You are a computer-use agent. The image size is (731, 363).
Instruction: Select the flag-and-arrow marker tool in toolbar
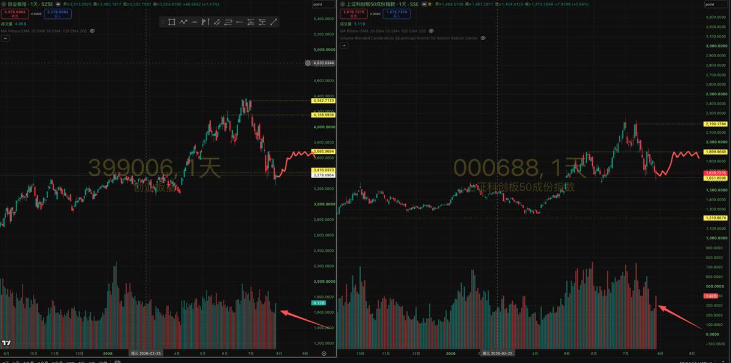[205, 22]
